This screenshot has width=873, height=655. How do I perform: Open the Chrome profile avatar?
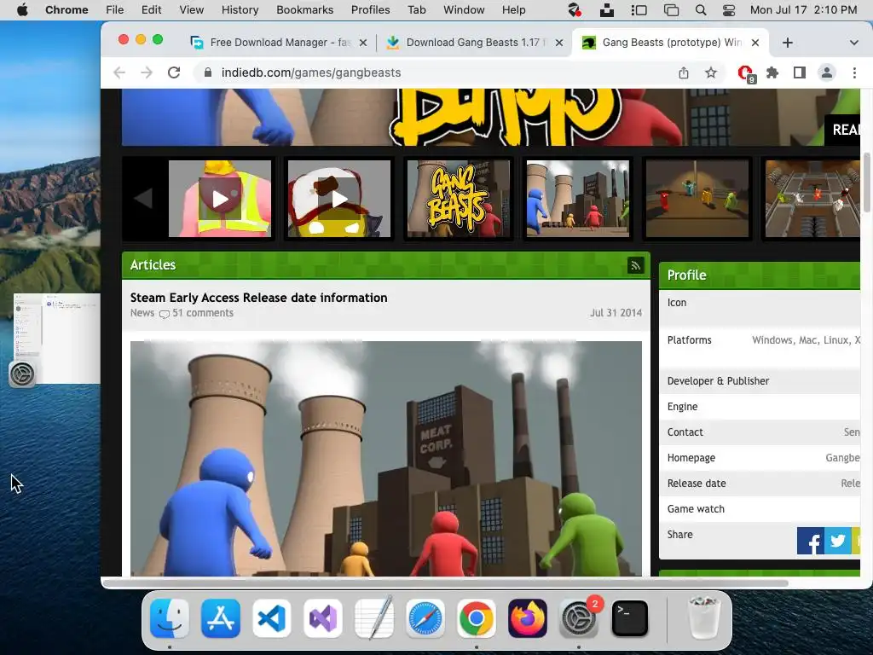point(827,72)
